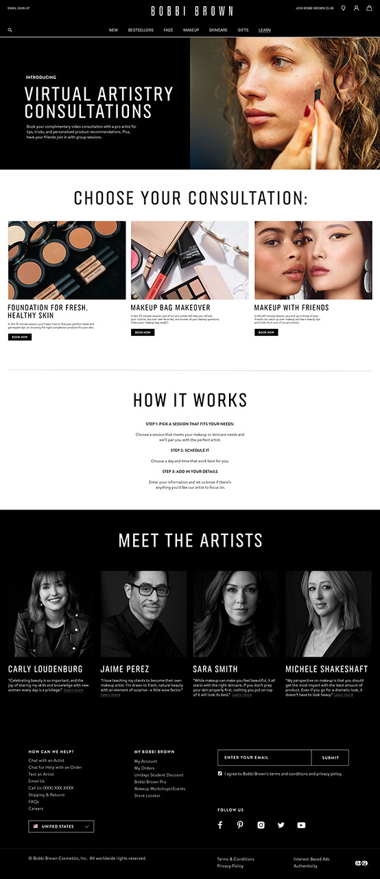The width and height of the screenshot is (380, 879).
Task: Book the Makeup With Friends session
Action: 266,332
